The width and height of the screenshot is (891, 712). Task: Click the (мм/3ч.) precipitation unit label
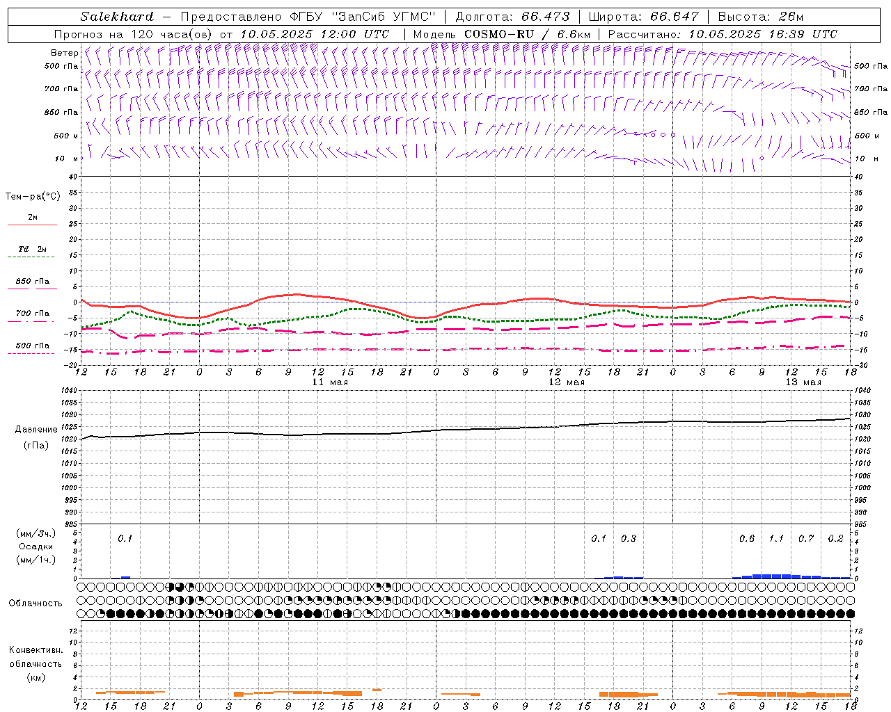(x=36, y=533)
